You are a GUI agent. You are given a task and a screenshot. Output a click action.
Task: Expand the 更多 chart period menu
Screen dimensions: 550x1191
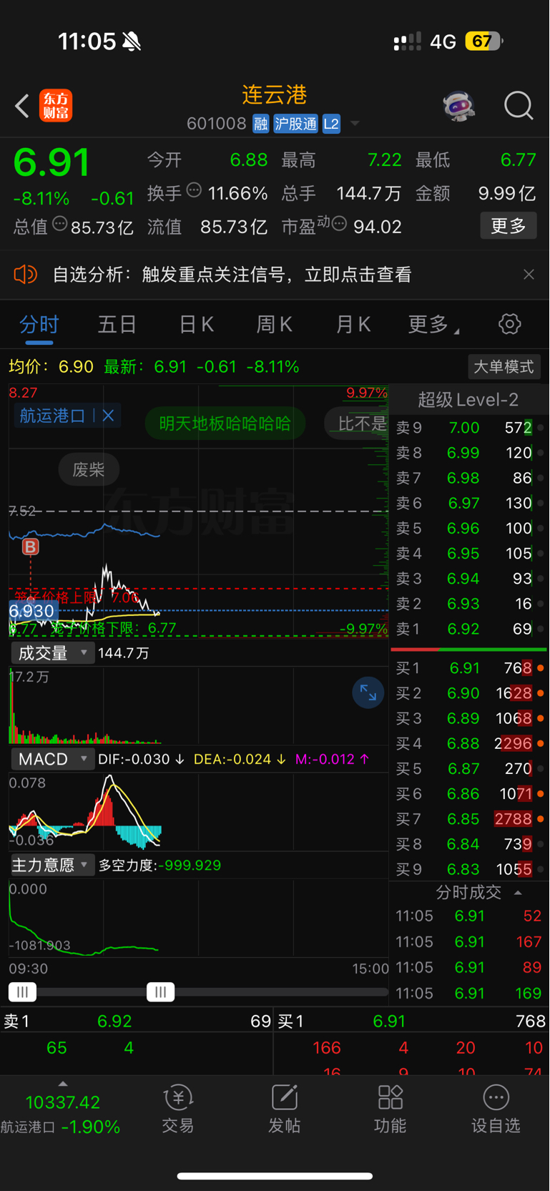pos(433,325)
